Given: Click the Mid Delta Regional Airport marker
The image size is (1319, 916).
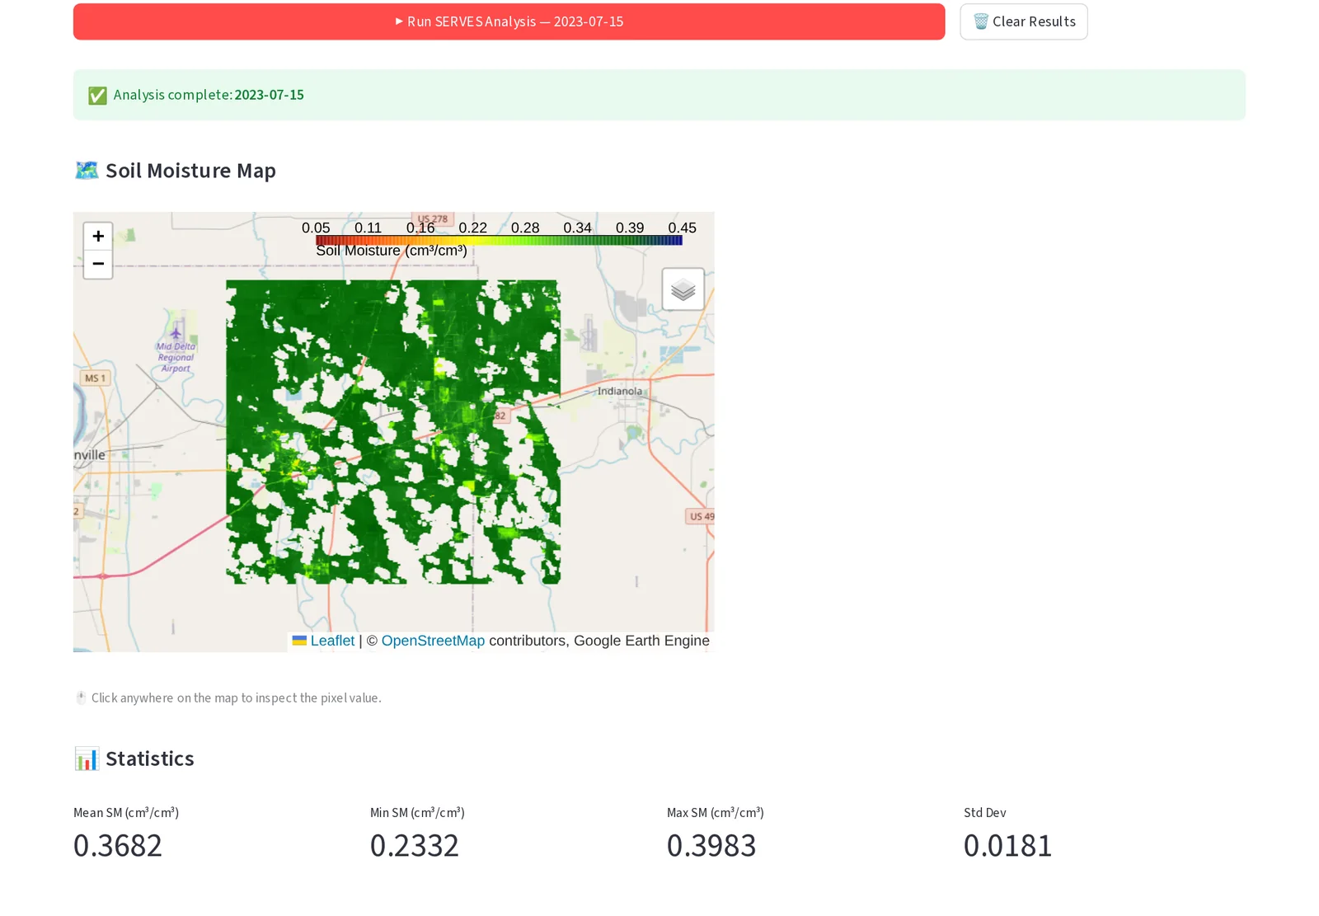Looking at the screenshot, I should (176, 334).
